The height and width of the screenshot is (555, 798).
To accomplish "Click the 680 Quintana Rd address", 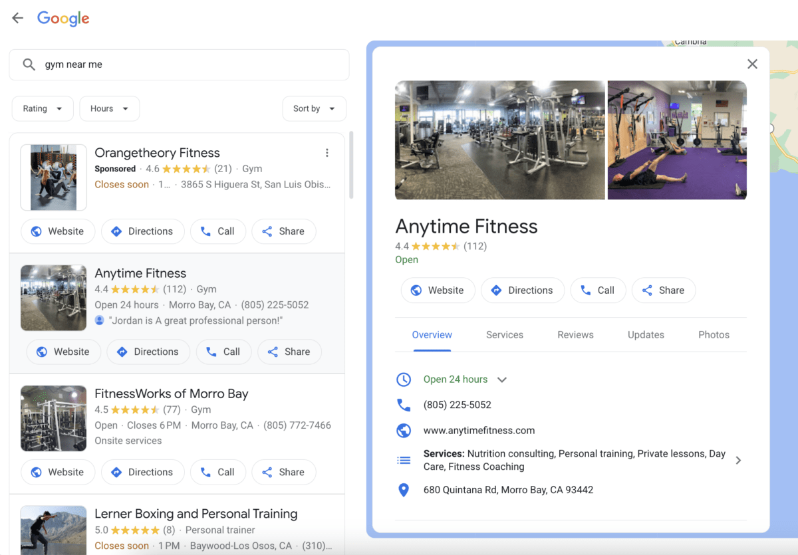I will click(508, 490).
